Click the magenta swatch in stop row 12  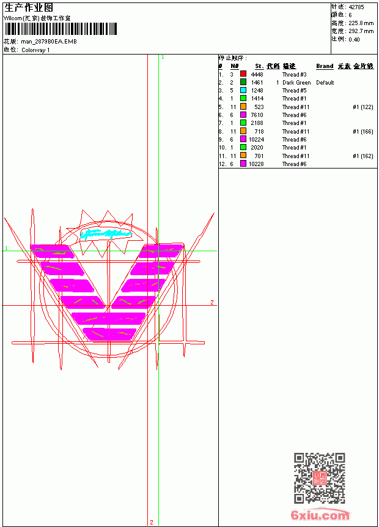click(x=243, y=164)
